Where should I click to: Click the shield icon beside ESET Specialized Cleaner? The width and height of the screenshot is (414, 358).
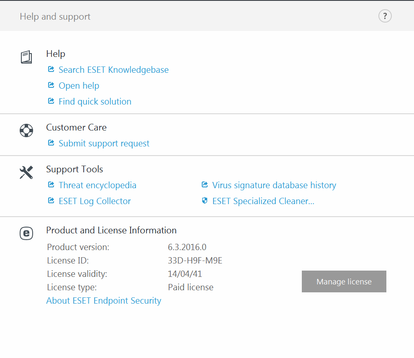[205, 201]
